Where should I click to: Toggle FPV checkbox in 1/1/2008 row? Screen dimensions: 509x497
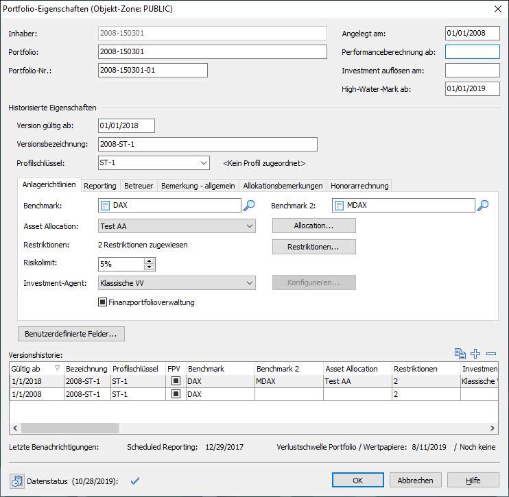(x=176, y=394)
